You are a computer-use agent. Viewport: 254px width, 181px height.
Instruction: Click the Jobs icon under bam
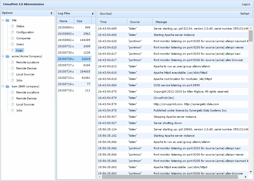pos(12,110)
